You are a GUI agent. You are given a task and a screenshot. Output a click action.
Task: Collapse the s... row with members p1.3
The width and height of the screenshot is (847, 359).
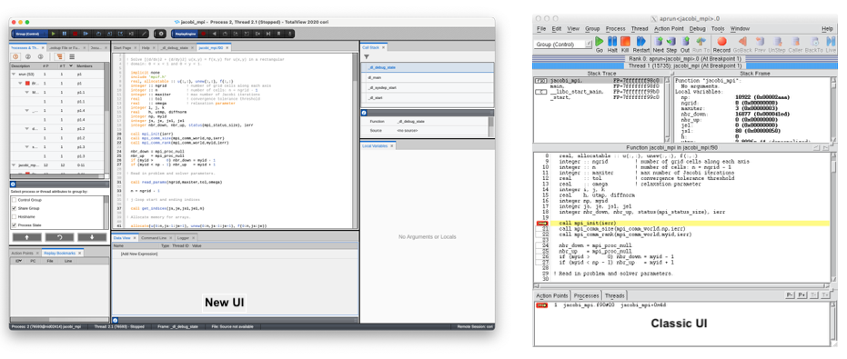(27, 146)
